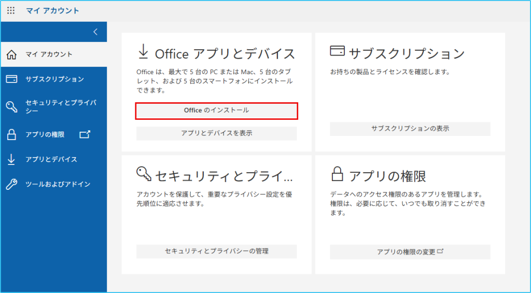This screenshot has width=531, height=293.
Task: Click the card icon next to サブスクリプション in sidebar
Action: 11,79
